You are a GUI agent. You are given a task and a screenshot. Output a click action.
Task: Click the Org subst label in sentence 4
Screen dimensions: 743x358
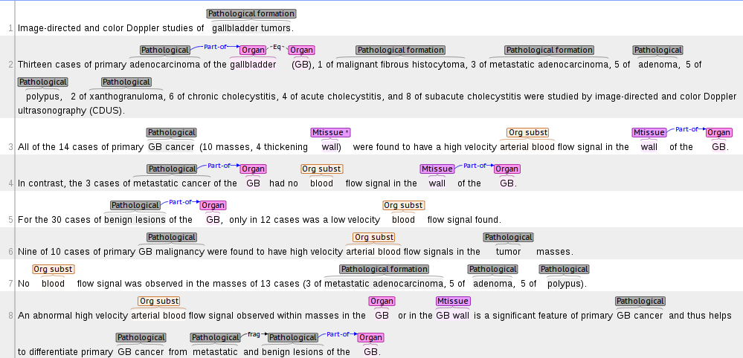click(x=322, y=169)
